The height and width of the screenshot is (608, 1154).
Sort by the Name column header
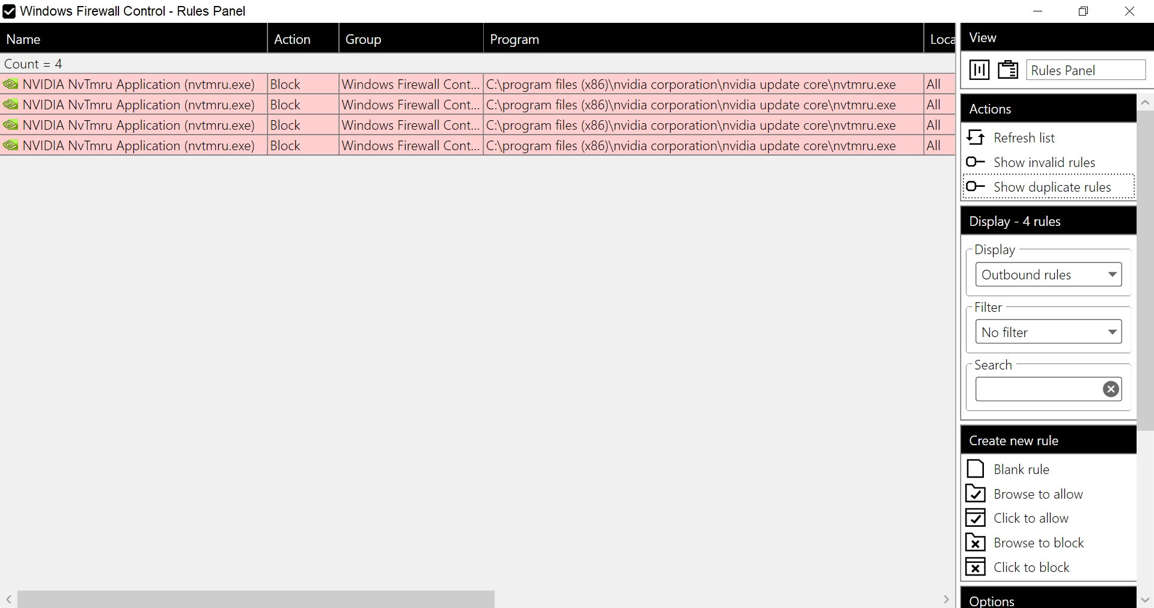click(133, 39)
